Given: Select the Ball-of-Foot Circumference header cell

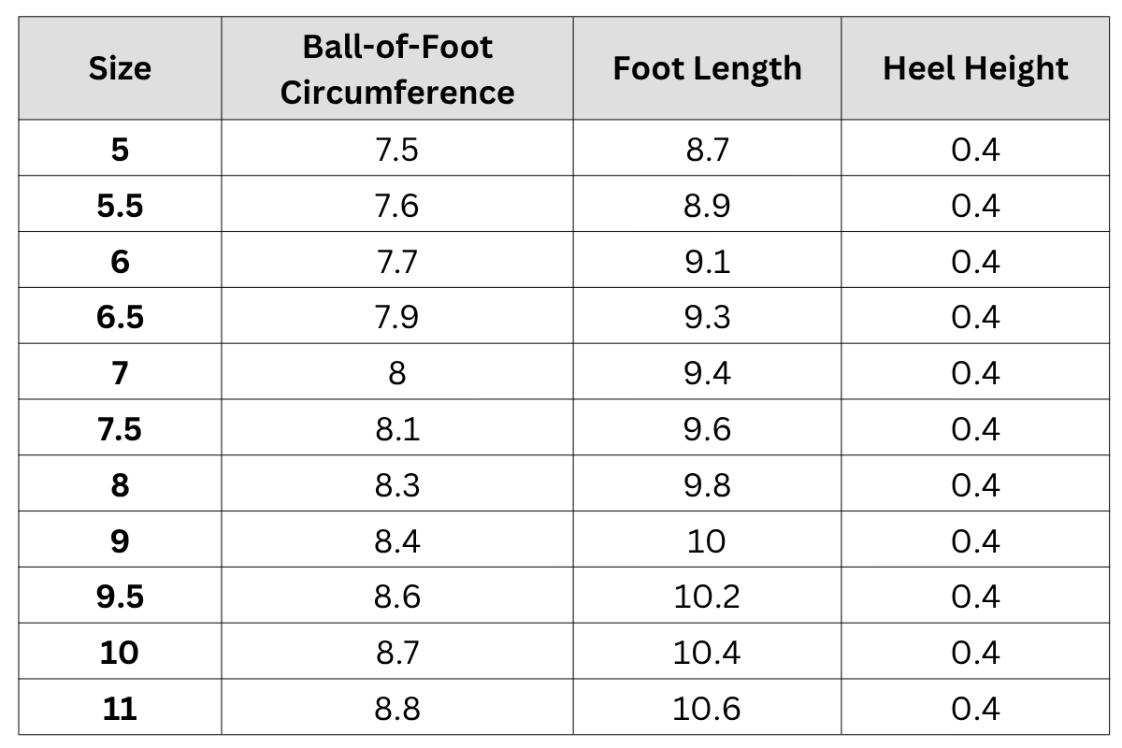Looking at the screenshot, I should point(397,69).
